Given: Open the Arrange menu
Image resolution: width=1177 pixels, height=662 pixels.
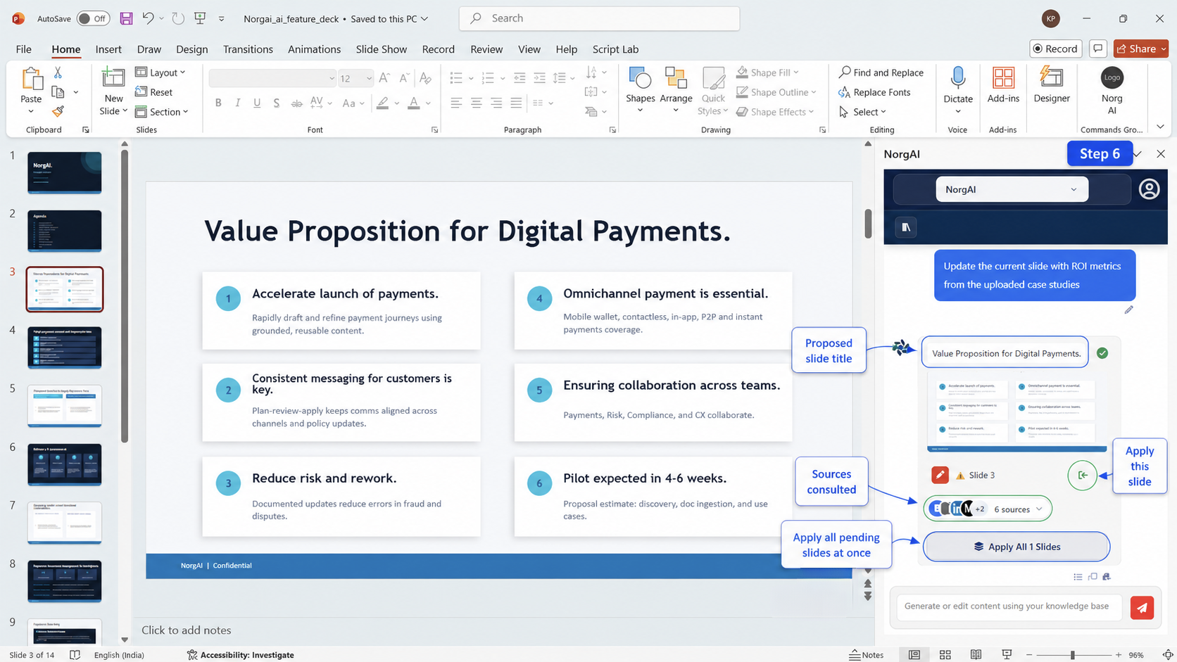Looking at the screenshot, I should pyautogui.click(x=676, y=90).
